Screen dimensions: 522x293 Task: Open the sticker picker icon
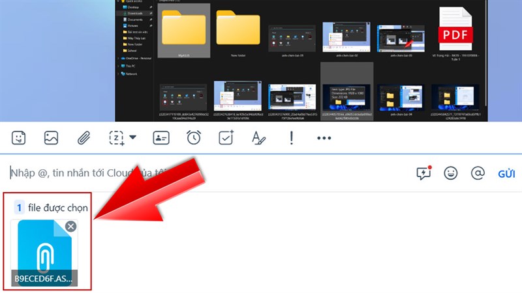19,138
